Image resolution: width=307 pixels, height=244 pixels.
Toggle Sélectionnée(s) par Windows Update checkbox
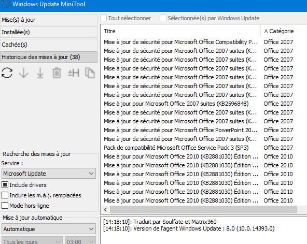(163, 18)
